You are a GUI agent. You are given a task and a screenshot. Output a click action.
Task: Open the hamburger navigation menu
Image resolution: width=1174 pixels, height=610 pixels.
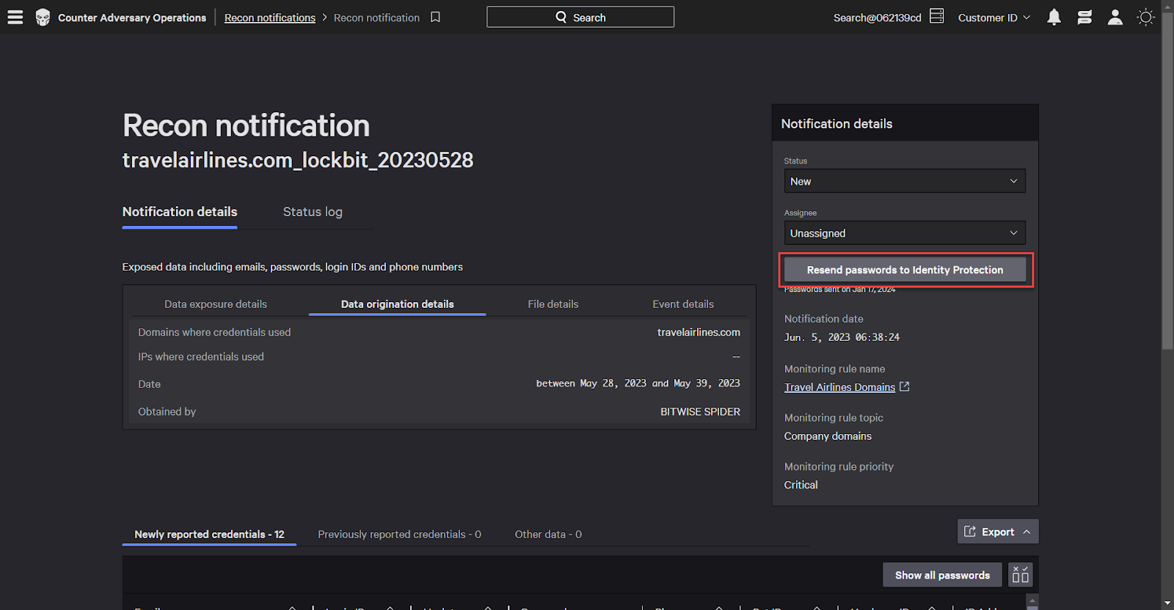(x=15, y=17)
